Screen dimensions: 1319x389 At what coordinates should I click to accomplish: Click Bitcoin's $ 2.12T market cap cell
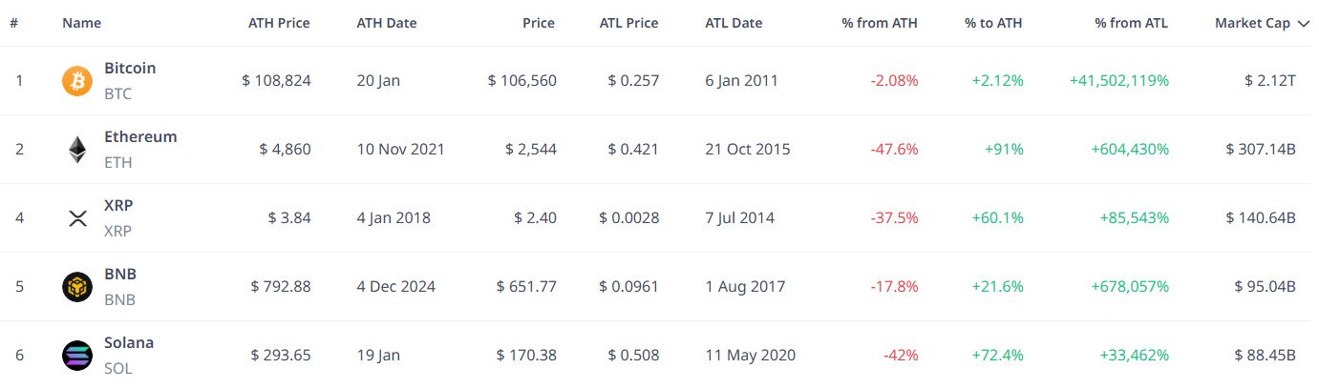(x=1270, y=81)
